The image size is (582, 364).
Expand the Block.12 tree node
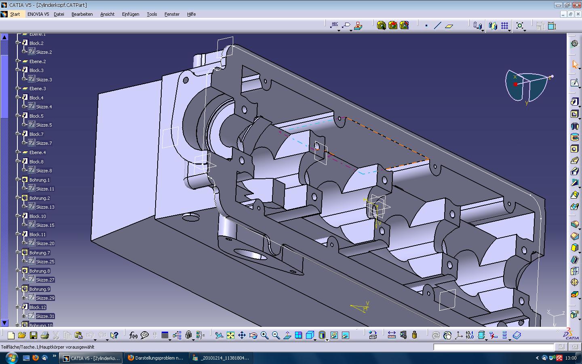[18, 307]
